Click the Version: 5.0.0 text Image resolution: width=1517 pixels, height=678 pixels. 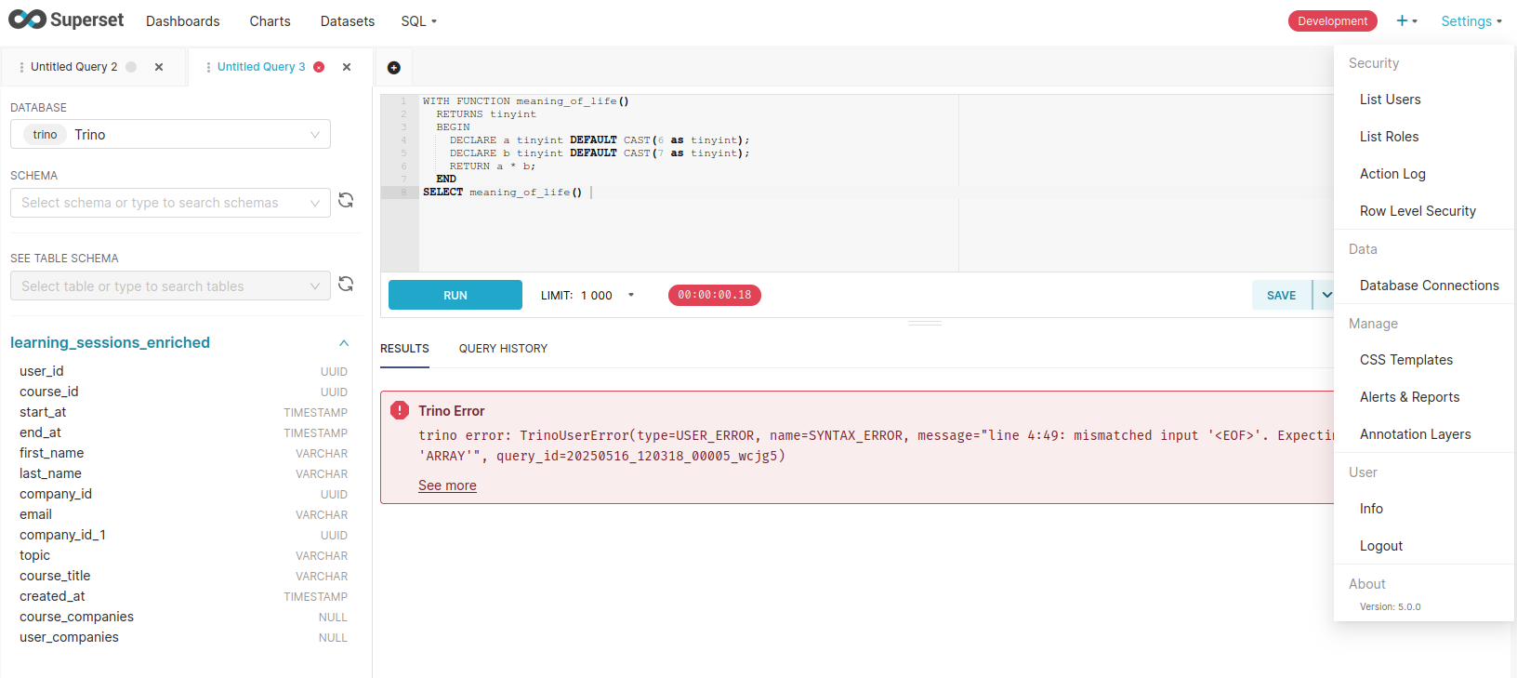click(x=1390, y=606)
